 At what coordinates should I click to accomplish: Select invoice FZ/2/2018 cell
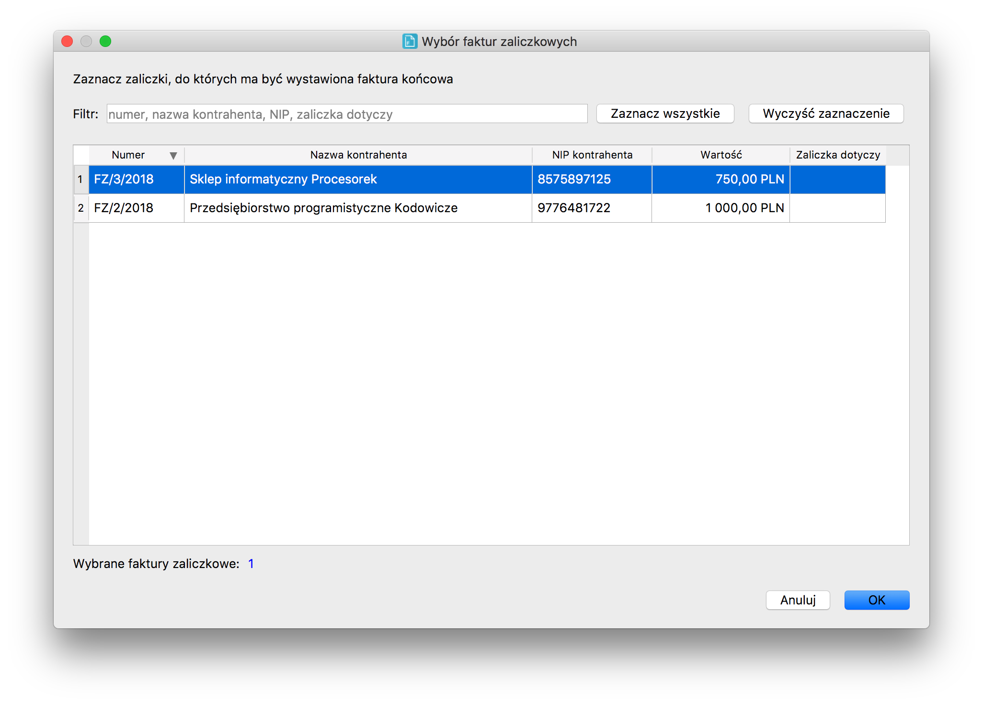coord(137,208)
